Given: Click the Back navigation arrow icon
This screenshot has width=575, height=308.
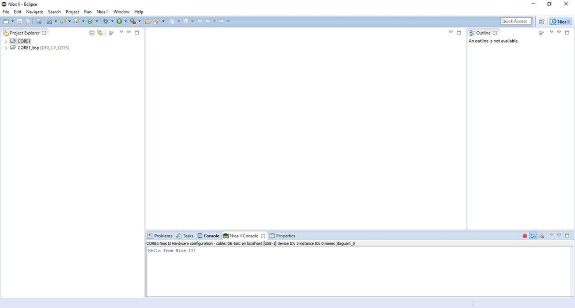Looking at the screenshot, I should 207,21.
